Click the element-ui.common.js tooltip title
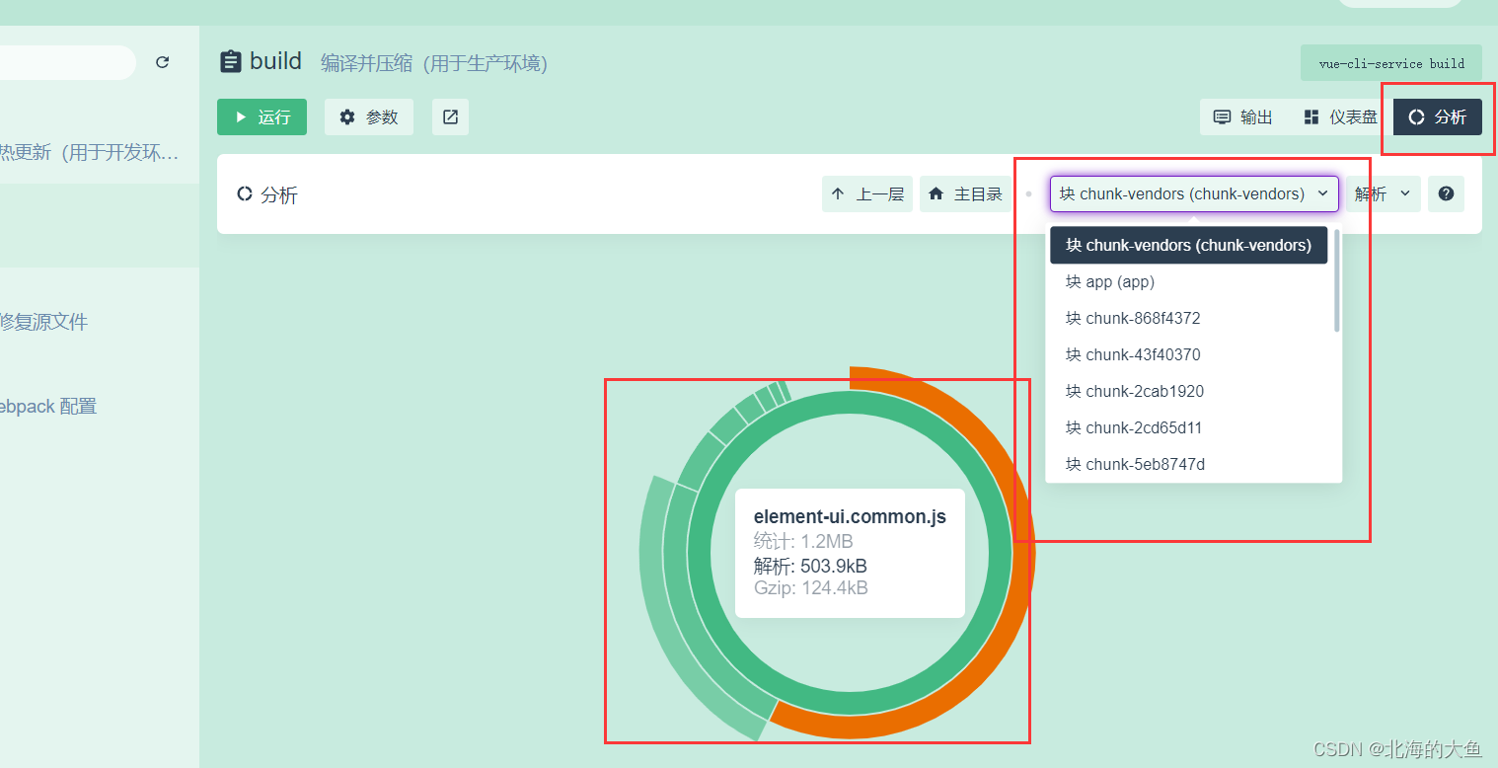This screenshot has height=768, width=1498. [850, 516]
